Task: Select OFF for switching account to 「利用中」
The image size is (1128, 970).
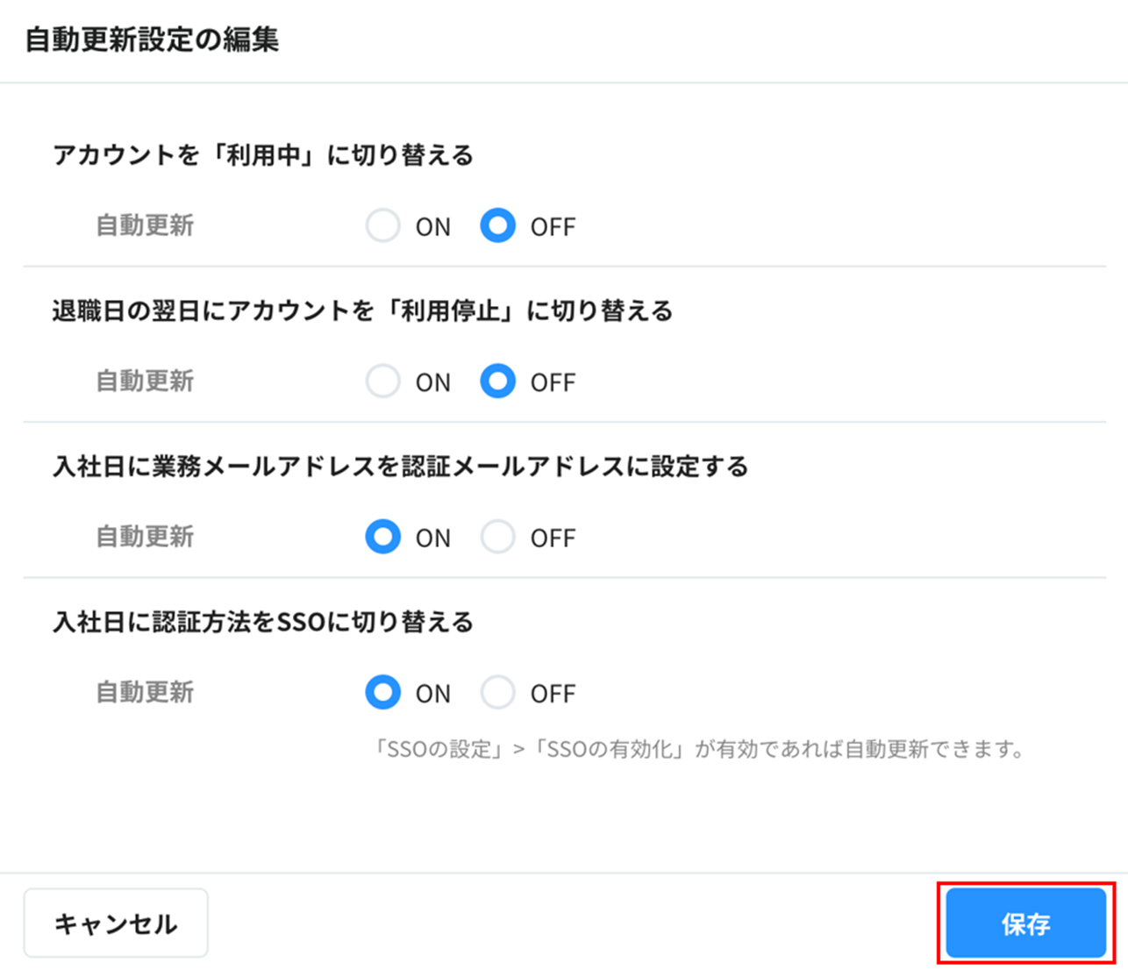Action: (497, 226)
